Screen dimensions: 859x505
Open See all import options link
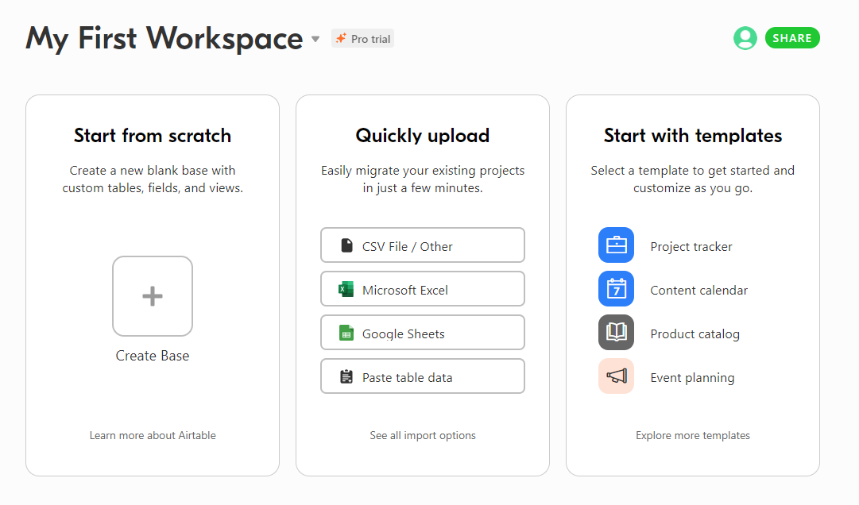point(423,435)
